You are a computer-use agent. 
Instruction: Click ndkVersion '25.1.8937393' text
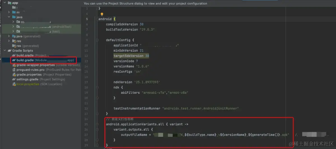(x=137, y=82)
